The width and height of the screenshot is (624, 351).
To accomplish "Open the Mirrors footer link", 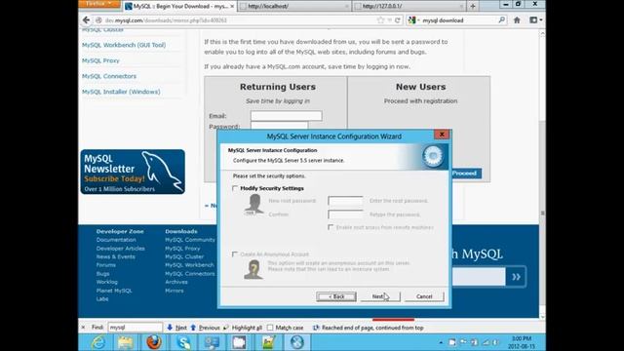I will click(175, 291).
